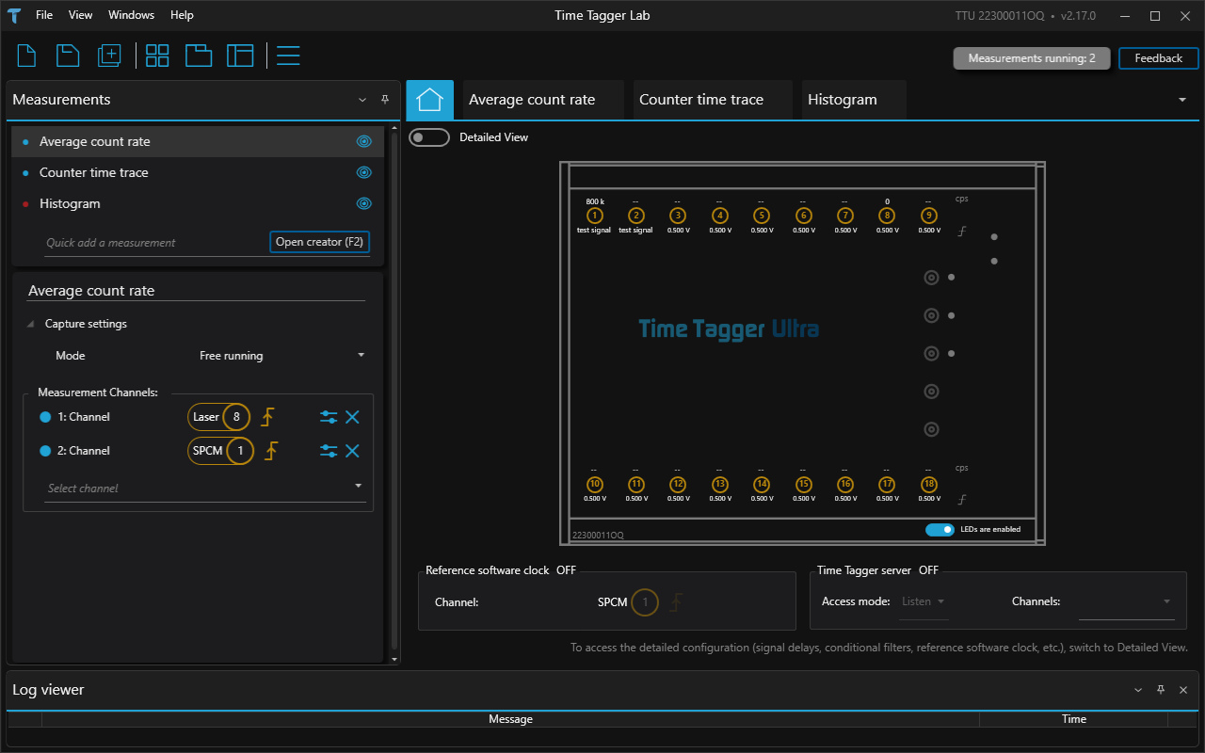1205x753 pixels.
Task: Open settings sliders for 1: Channel
Action: 329,417
